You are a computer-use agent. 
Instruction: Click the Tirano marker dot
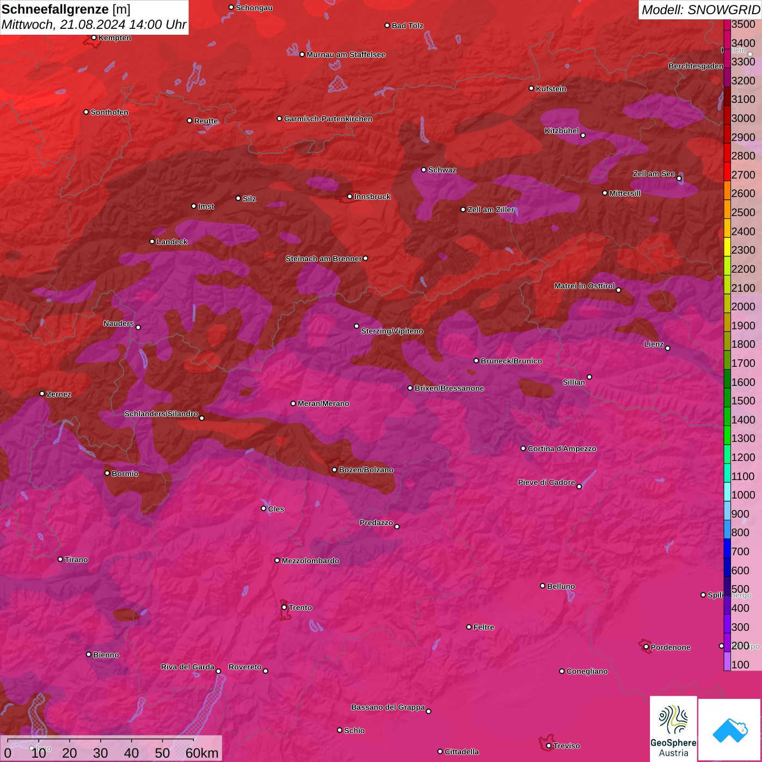[x=60, y=559]
